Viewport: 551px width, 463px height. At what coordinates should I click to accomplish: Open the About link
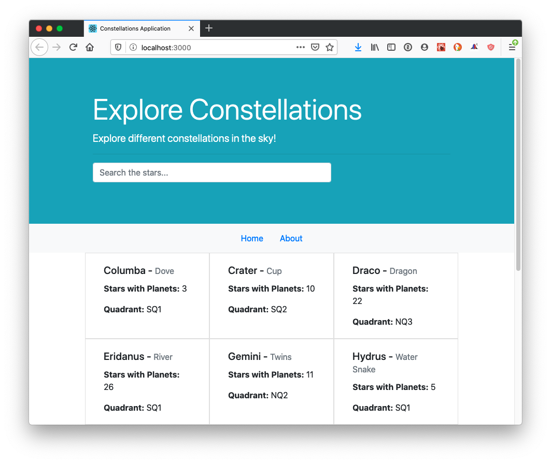(291, 238)
